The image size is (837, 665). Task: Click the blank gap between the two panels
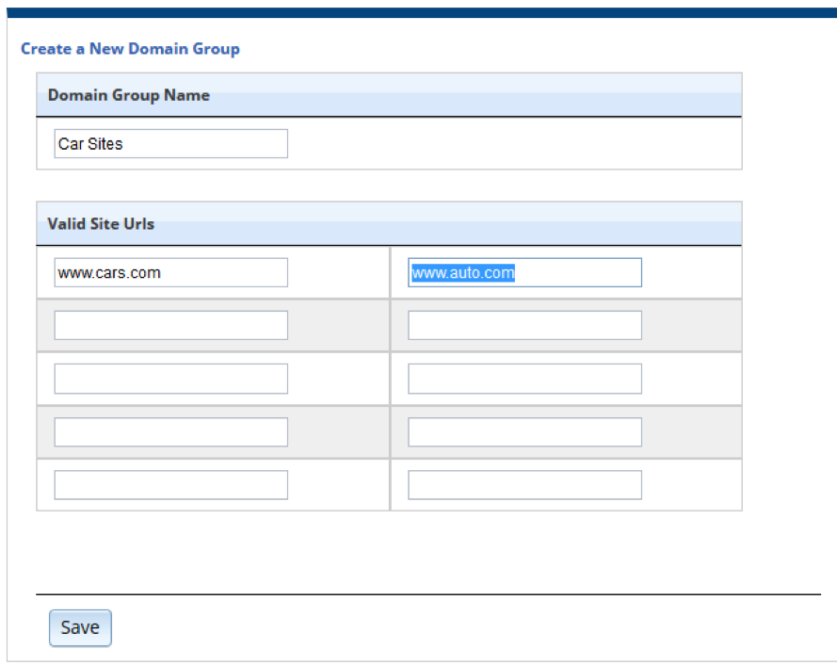(389, 186)
